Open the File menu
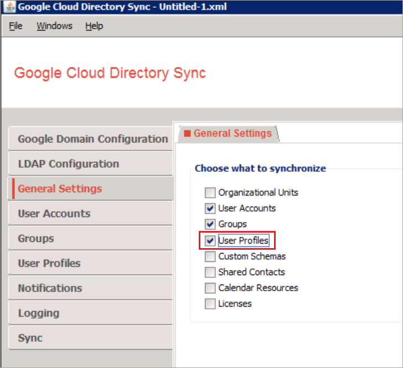Screen dimensions: 403x368 15,26
